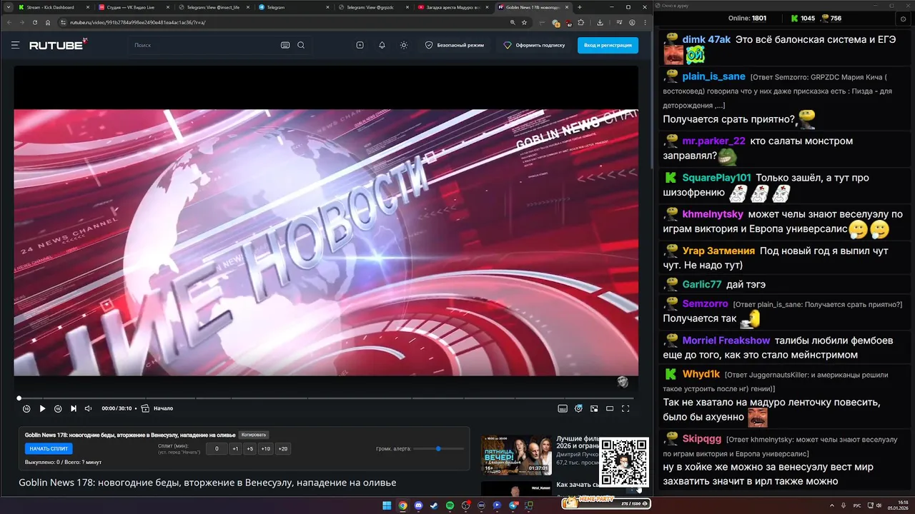Open Steam from the taskbar
The image size is (915, 514).
pyautogui.click(x=434, y=505)
